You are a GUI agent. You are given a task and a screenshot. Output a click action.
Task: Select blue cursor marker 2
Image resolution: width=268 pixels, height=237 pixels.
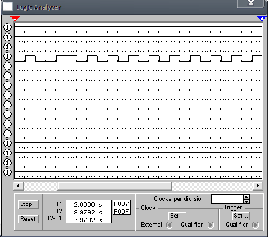(262, 19)
